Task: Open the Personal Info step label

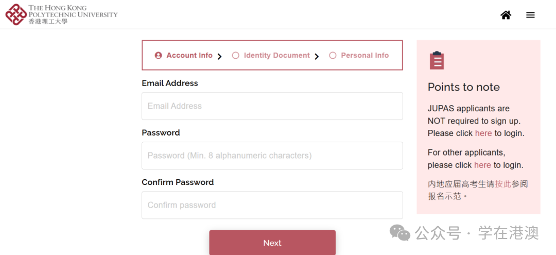Action: pos(364,56)
